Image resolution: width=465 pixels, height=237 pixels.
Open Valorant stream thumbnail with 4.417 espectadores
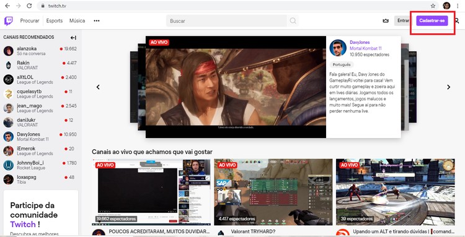tap(273, 192)
